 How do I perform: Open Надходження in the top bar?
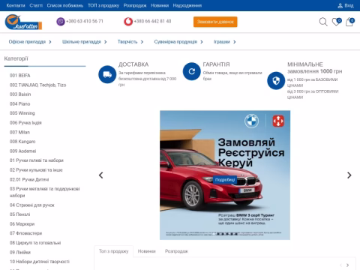coord(187,5)
